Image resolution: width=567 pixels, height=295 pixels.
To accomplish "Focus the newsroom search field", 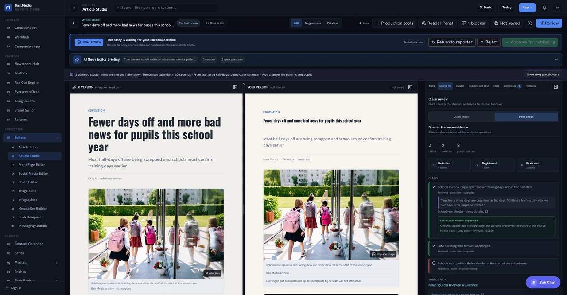I will coord(165,8).
